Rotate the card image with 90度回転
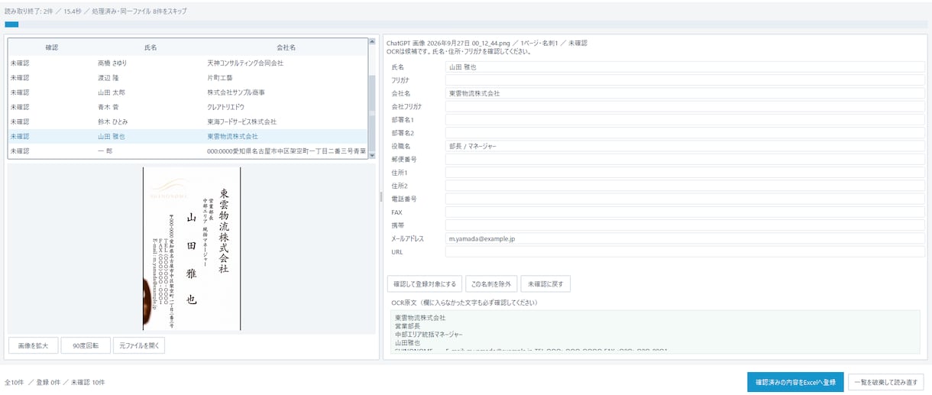Screen dimensions: 932x395 (x=86, y=345)
